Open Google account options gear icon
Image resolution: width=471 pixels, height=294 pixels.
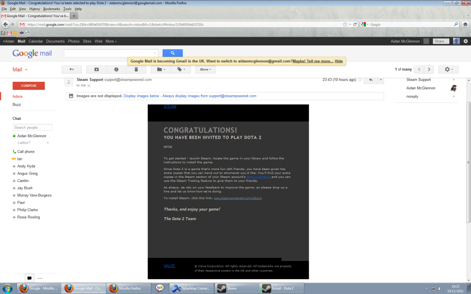pyautogui.click(x=465, y=41)
